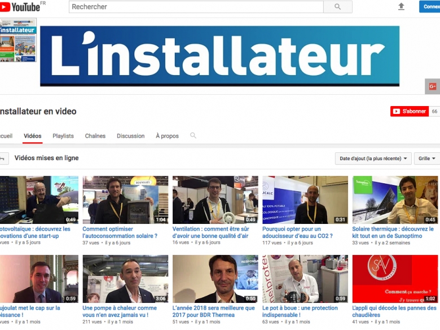Click '33 vues • il y a 2 semaines'
This screenshot has height=330, width=440.
click(381, 243)
